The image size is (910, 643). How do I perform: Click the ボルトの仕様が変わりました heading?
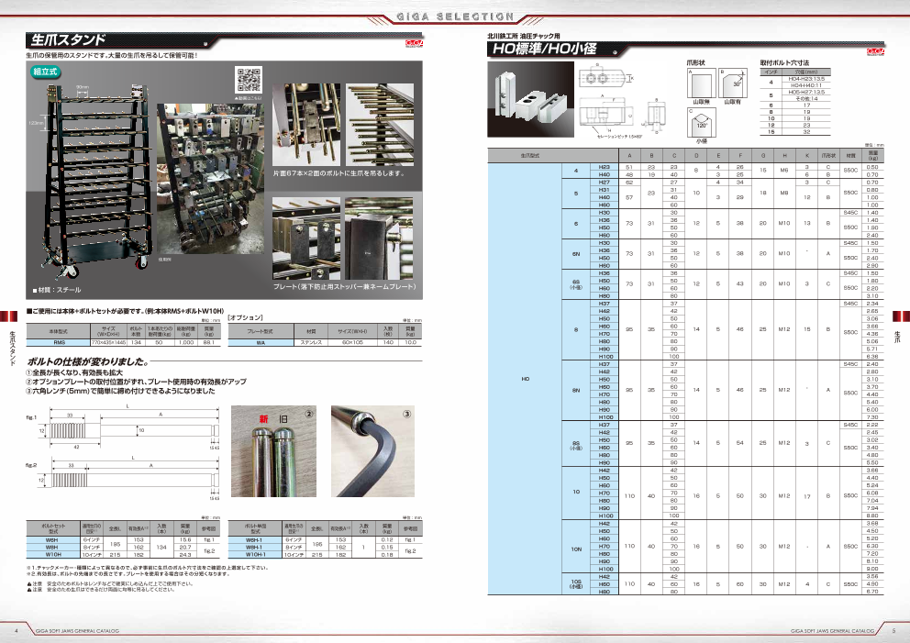87,361
